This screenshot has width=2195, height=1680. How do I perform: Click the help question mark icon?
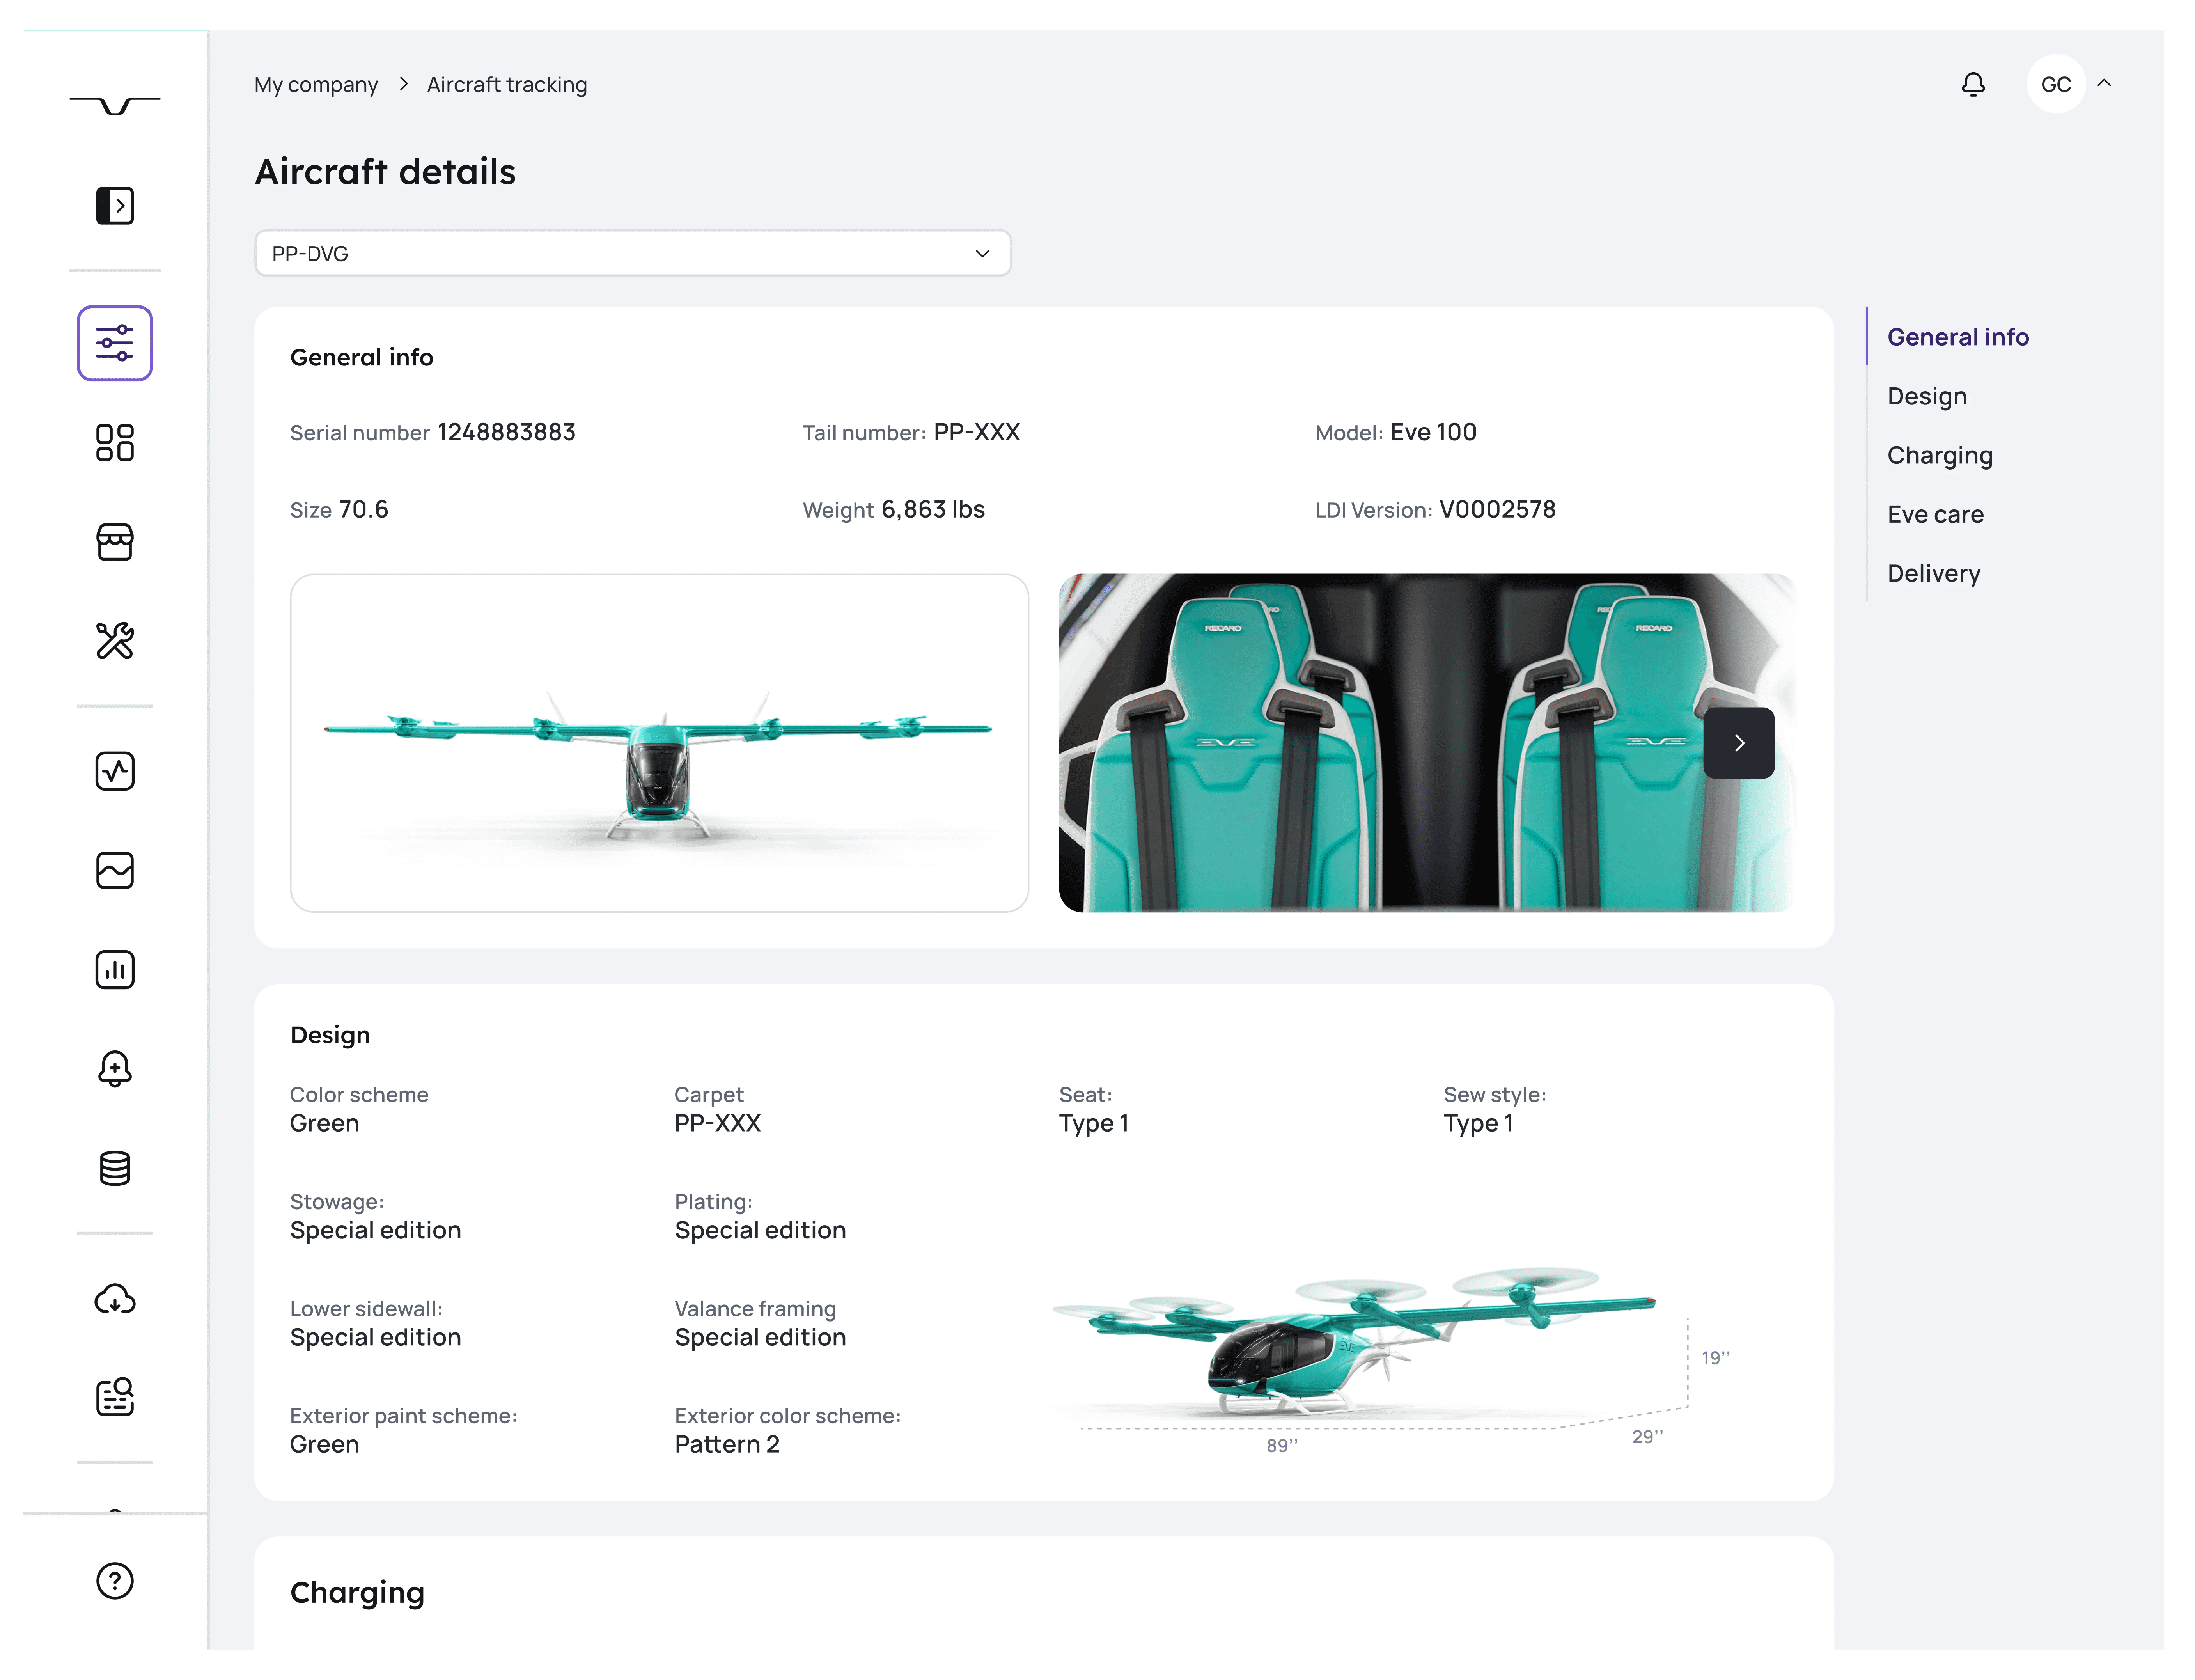point(115,1581)
